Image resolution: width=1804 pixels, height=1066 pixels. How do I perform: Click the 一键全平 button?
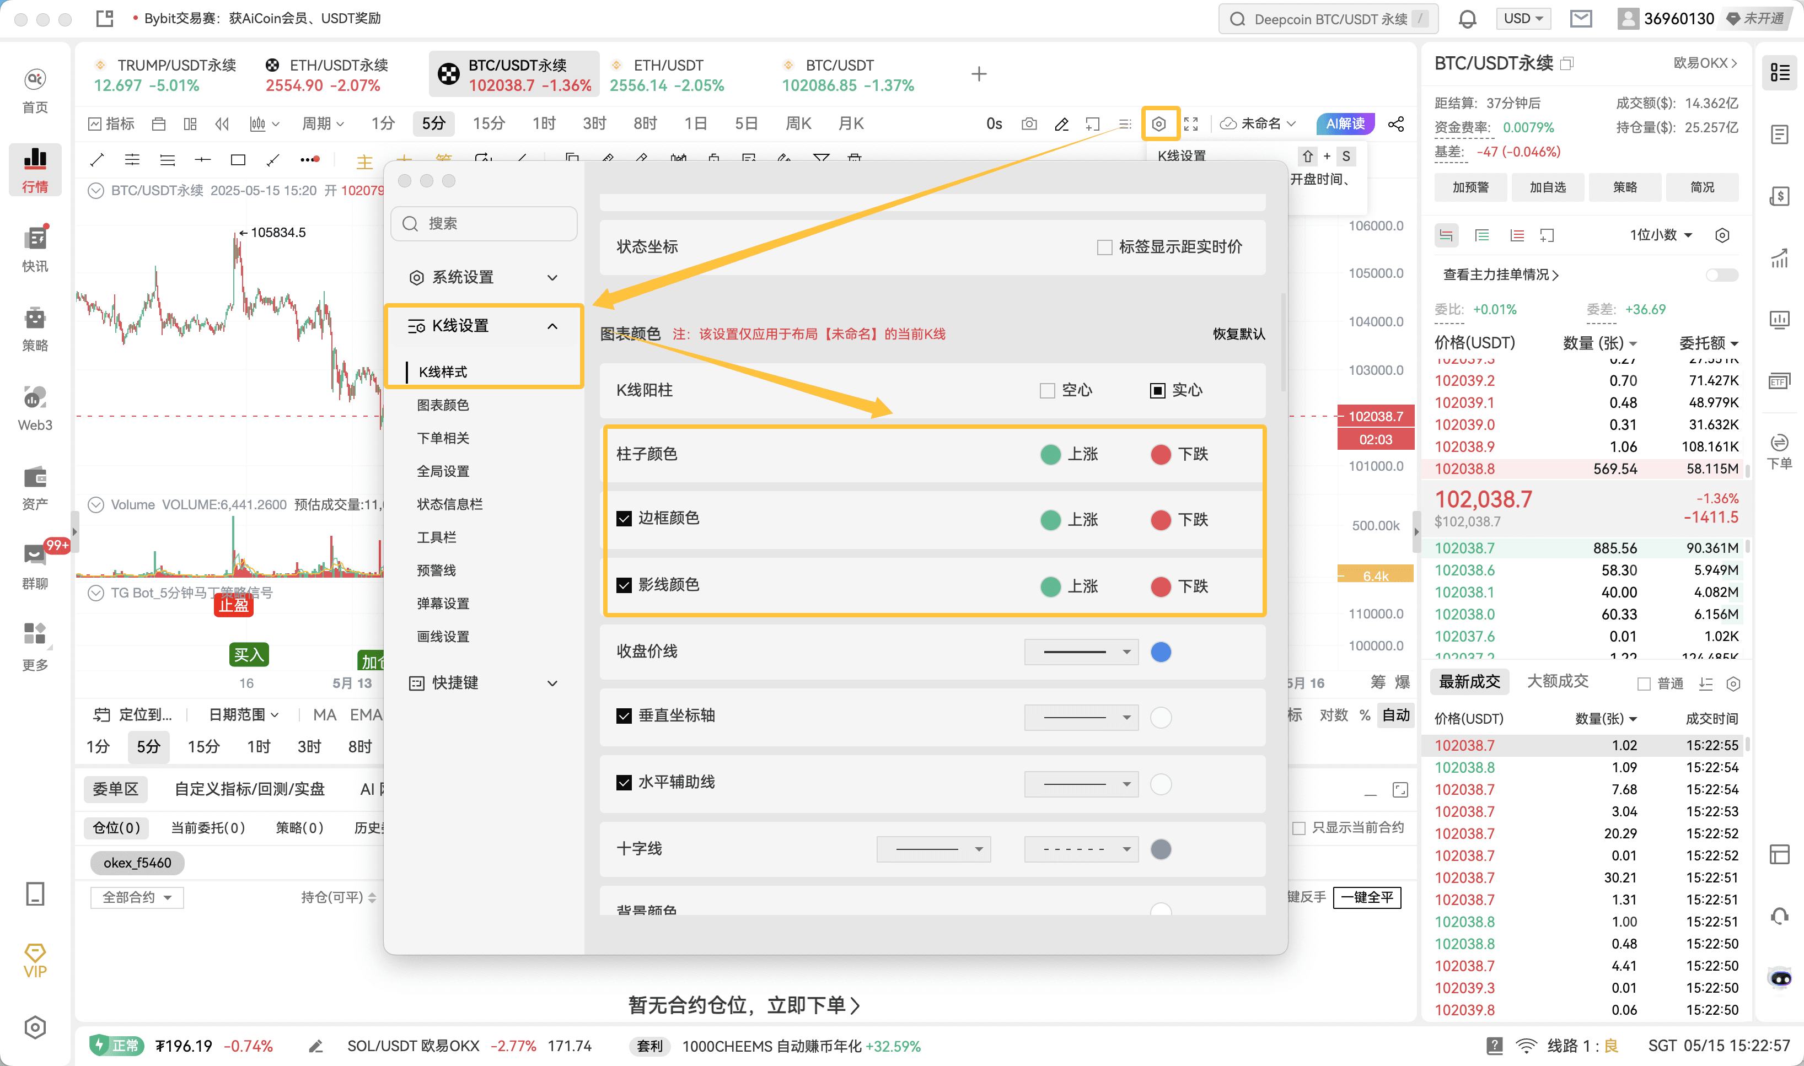point(1366,897)
